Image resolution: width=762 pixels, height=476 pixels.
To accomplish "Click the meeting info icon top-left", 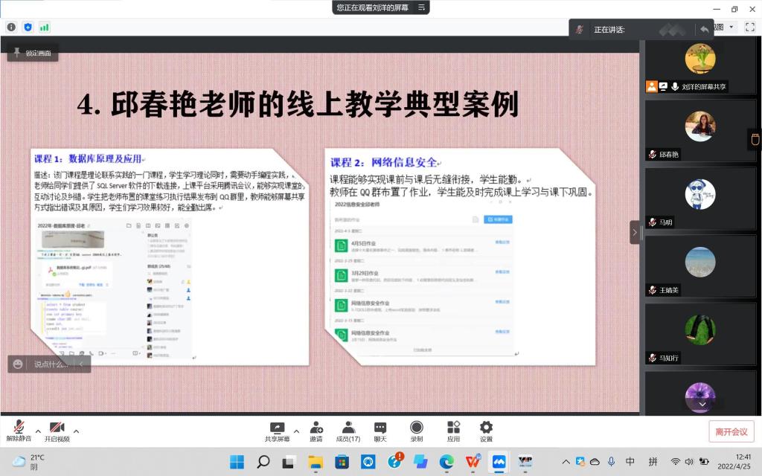I will point(11,27).
